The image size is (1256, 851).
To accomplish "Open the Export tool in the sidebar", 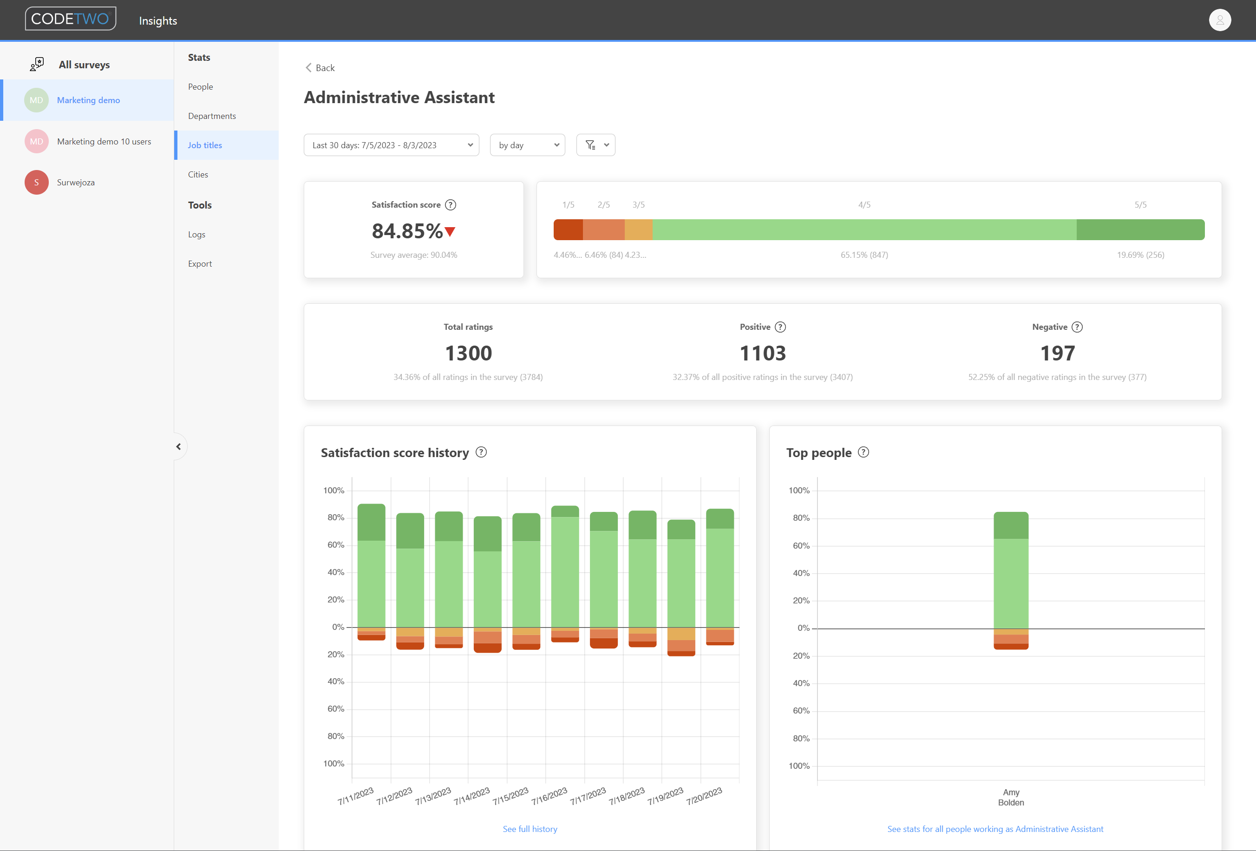I will [200, 263].
